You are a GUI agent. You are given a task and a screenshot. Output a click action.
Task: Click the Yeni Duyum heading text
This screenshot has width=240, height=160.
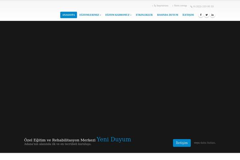point(114,139)
